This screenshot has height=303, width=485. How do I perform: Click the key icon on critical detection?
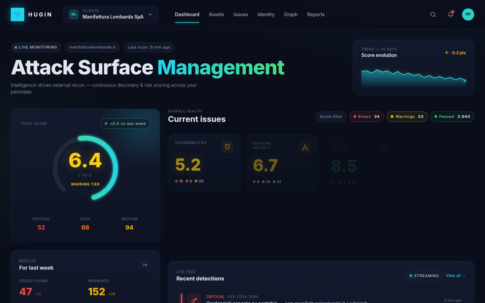194,299
